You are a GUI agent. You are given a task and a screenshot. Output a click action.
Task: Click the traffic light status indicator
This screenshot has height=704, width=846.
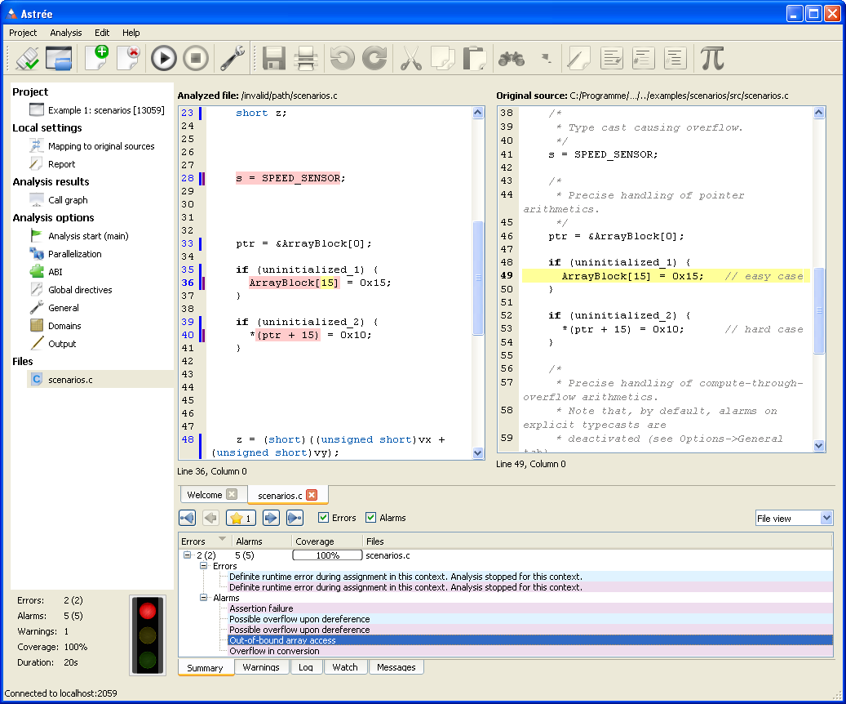coord(148,635)
